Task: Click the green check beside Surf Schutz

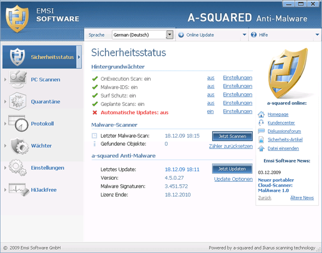Action: [95, 95]
